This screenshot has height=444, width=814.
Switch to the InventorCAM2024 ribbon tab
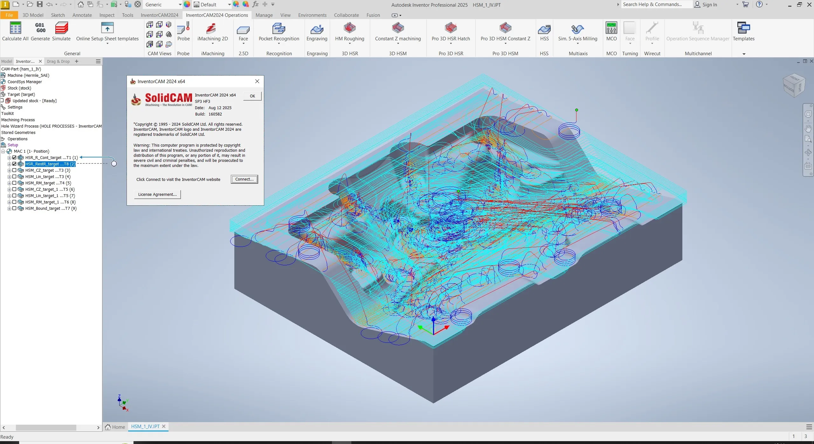pos(159,15)
